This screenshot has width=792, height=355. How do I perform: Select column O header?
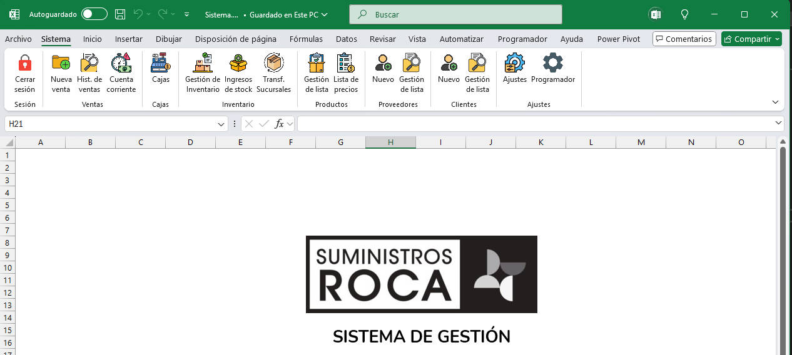click(741, 142)
